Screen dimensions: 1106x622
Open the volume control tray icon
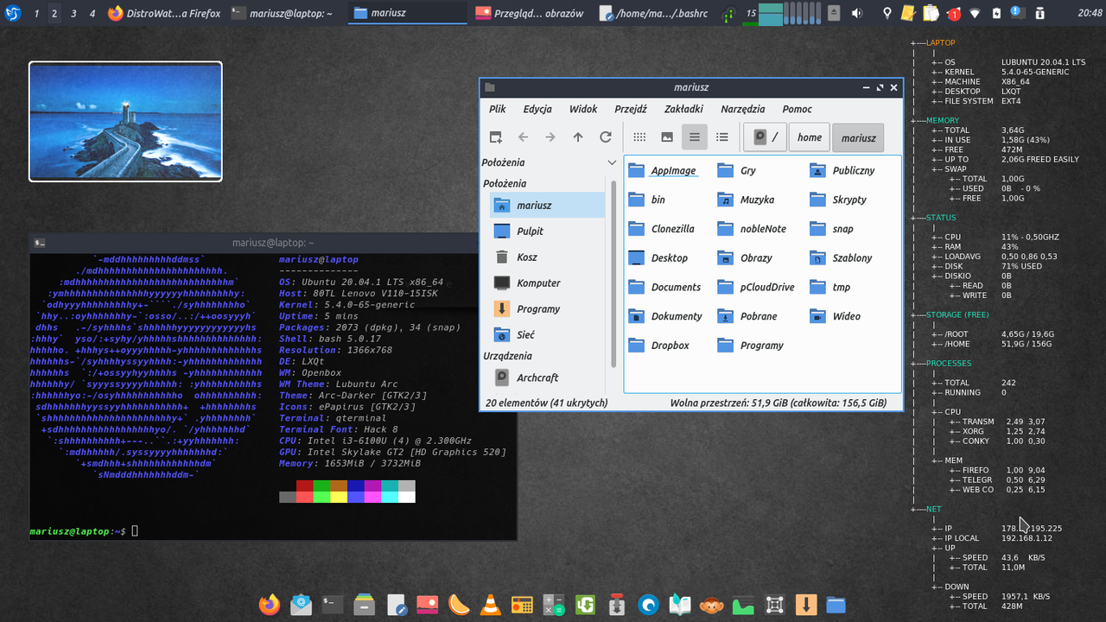coord(856,13)
